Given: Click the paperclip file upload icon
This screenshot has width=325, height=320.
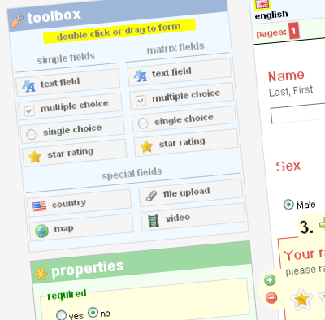Looking at the screenshot, I should [x=151, y=196].
